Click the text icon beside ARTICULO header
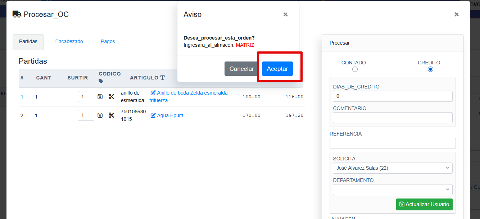This screenshot has width=480, height=219. pyautogui.click(x=163, y=78)
